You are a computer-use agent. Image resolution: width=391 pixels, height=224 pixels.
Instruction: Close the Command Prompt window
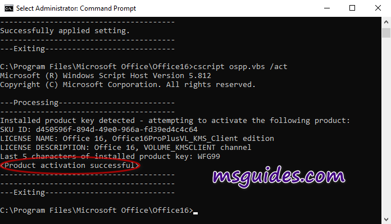coord(378,8)
